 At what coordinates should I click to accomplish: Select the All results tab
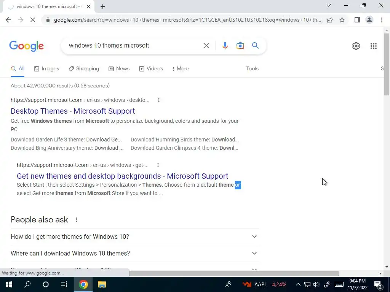(18, 69)
